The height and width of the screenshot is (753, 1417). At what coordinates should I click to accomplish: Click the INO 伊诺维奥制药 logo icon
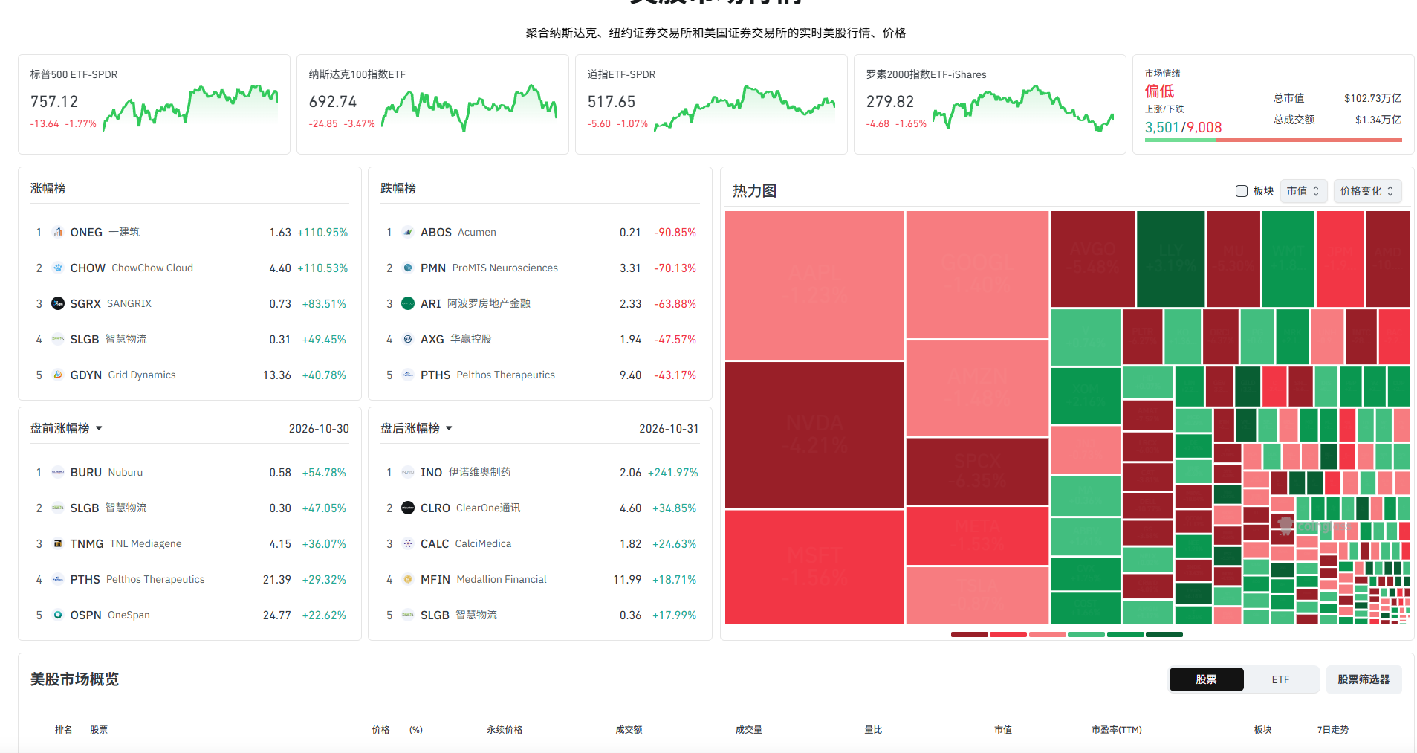408,472
